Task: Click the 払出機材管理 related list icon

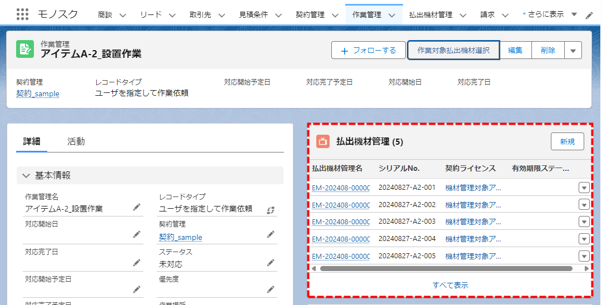Action: click(x=323, y=141)
